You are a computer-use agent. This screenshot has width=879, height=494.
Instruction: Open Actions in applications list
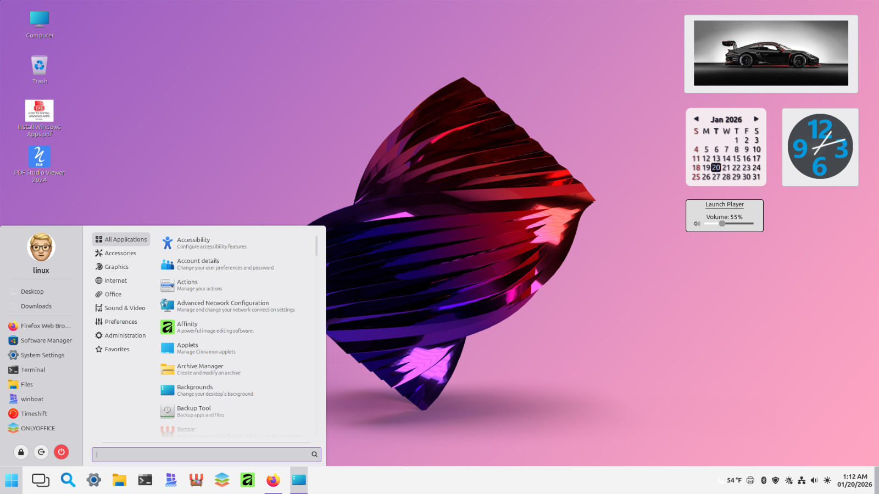(x=236, y=285)
